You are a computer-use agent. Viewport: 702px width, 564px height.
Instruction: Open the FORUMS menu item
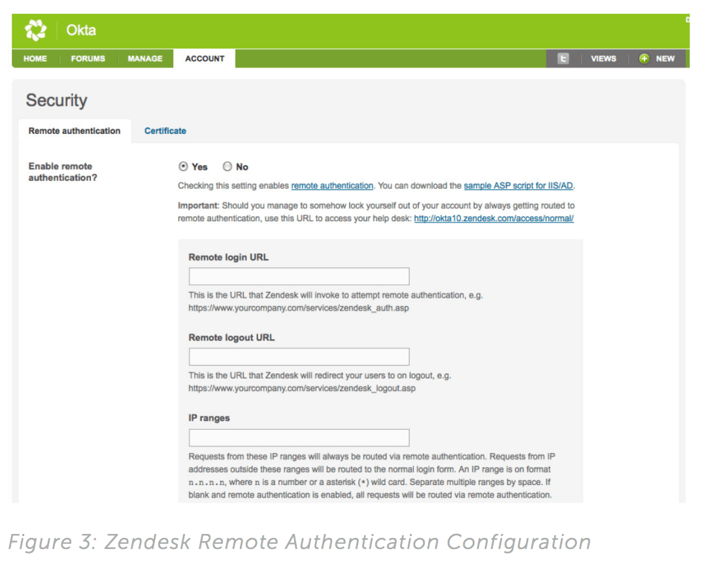click(x=88, y=59)
